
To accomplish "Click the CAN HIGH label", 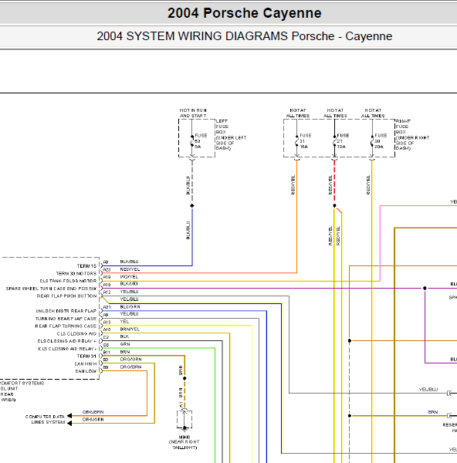I will pyautogui.click(x=86, y=364).
